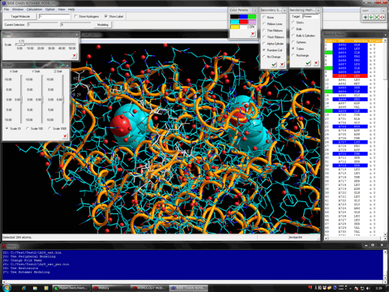Click the second green arrows icon in Icon panel
Image resolution: width=389 pixels, height=292 pixels.
371,17
